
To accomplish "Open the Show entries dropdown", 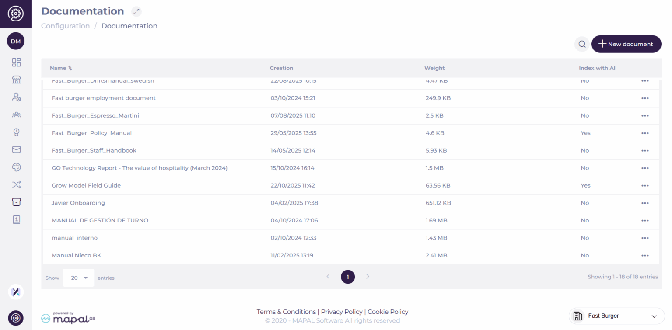I will [78, 278].
